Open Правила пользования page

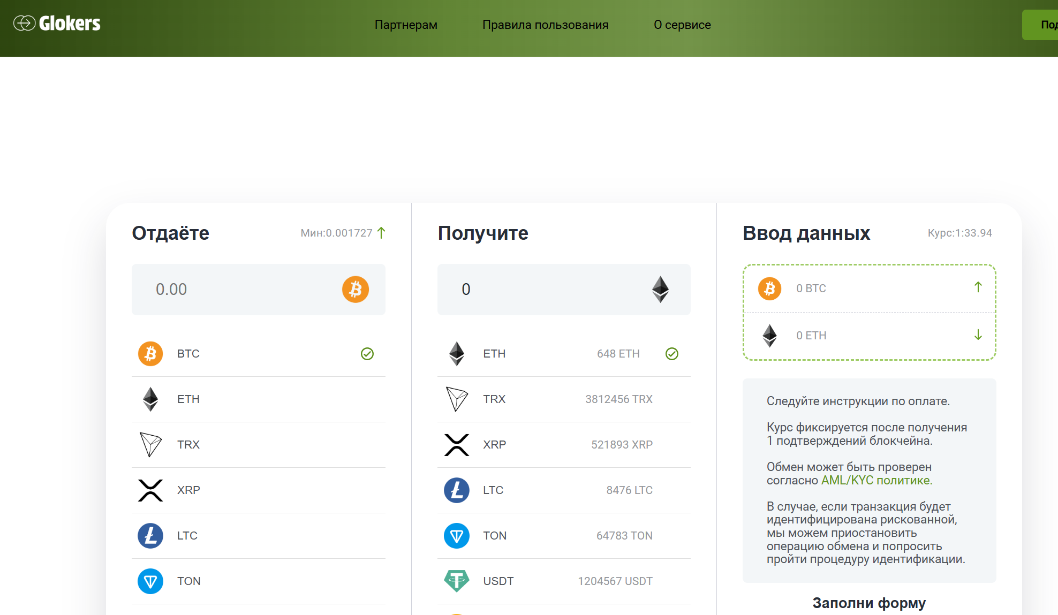(545, 25)
